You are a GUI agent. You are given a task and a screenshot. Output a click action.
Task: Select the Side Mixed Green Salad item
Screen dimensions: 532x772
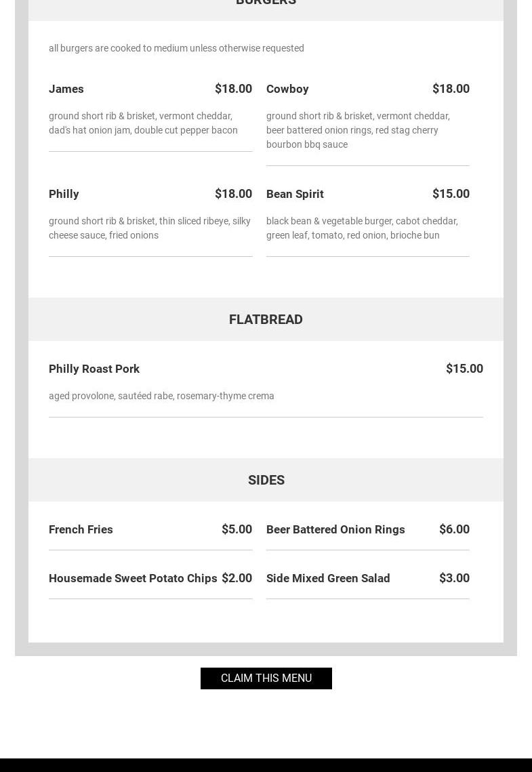pyautogui.click(x=328, y=578)
